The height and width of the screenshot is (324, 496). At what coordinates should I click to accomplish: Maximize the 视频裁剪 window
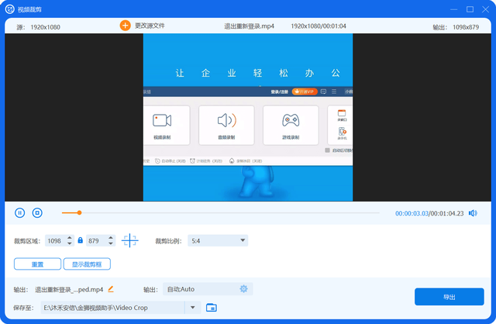pyautogui.click(x=470, y=9)
